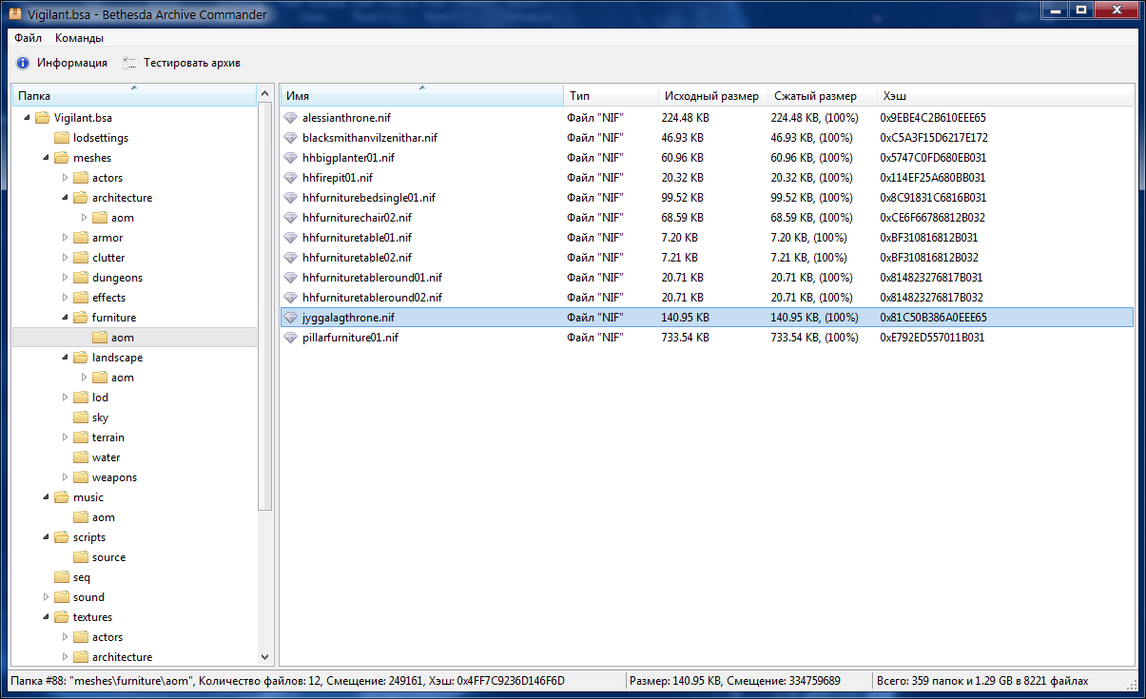Click the NIF icon of alessianthrone.nif

coord(291,118)
